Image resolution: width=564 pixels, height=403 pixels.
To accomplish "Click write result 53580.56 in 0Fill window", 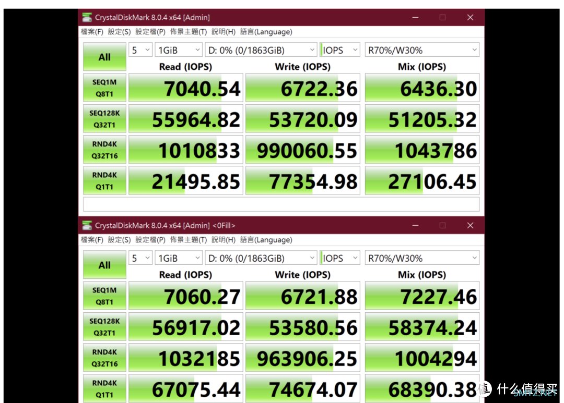I will 303,326.
